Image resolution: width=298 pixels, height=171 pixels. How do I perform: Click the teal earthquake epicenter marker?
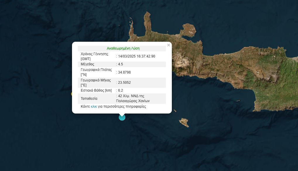[122, 117]
